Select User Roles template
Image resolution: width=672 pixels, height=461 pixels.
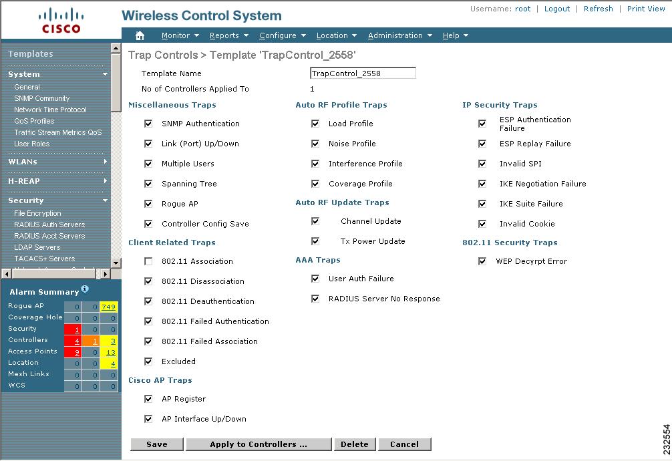pyautogui.click(x=31, y=144)
